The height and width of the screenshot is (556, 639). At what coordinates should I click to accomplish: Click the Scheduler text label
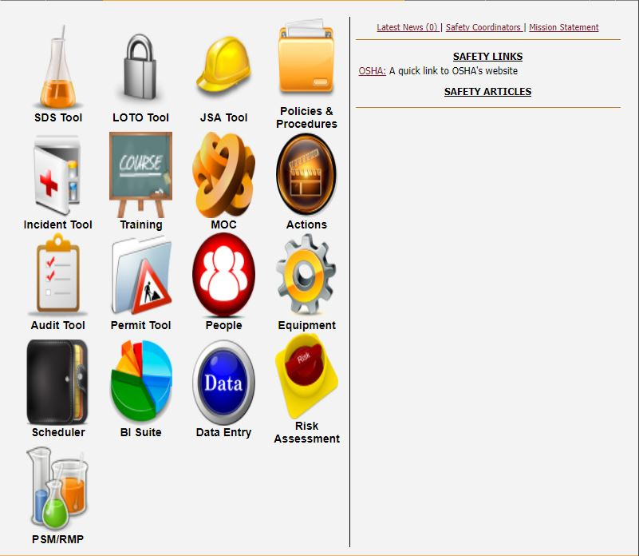(x=58, y=432)
